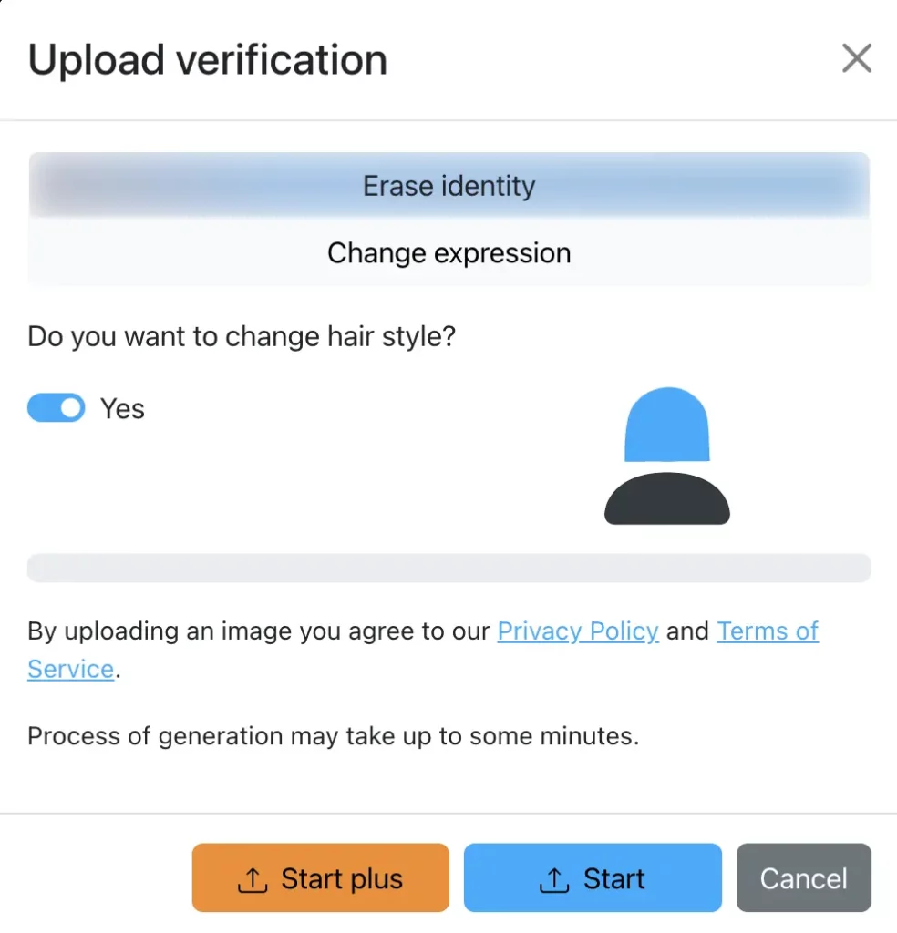Image resolution: width=897 pixels, height=933 pixels.
Task: Select the Change expression option
Action: click(x=448, y=252)
